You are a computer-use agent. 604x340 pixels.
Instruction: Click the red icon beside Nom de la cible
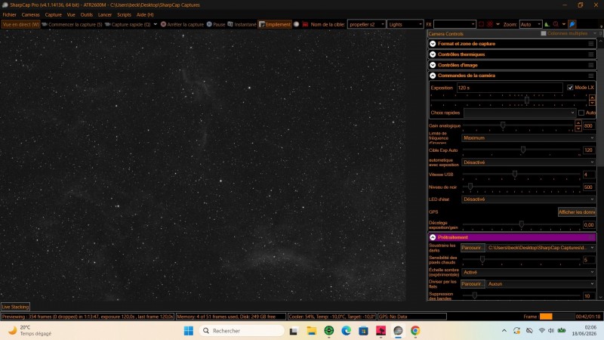[x=305, y=24]
